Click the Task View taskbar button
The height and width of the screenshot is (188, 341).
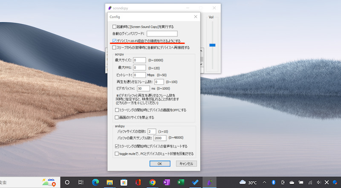[x=81, y=182]
